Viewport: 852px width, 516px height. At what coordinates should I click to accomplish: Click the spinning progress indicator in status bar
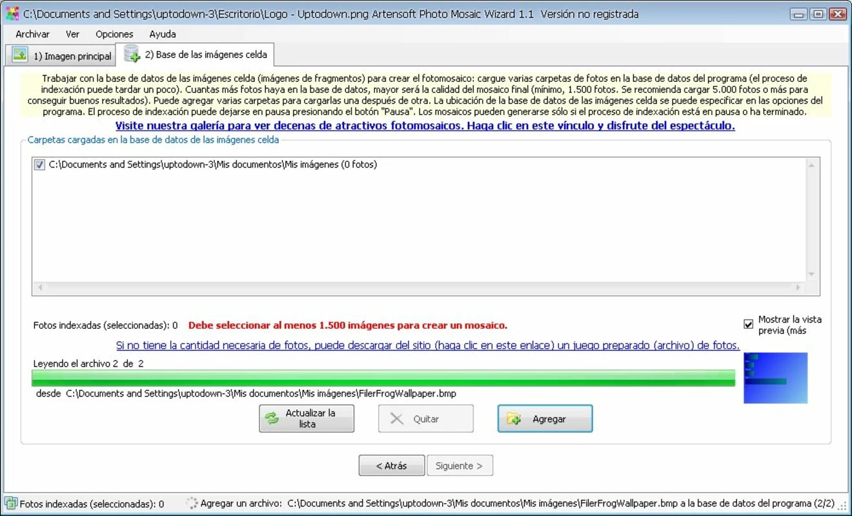point(192,503)
